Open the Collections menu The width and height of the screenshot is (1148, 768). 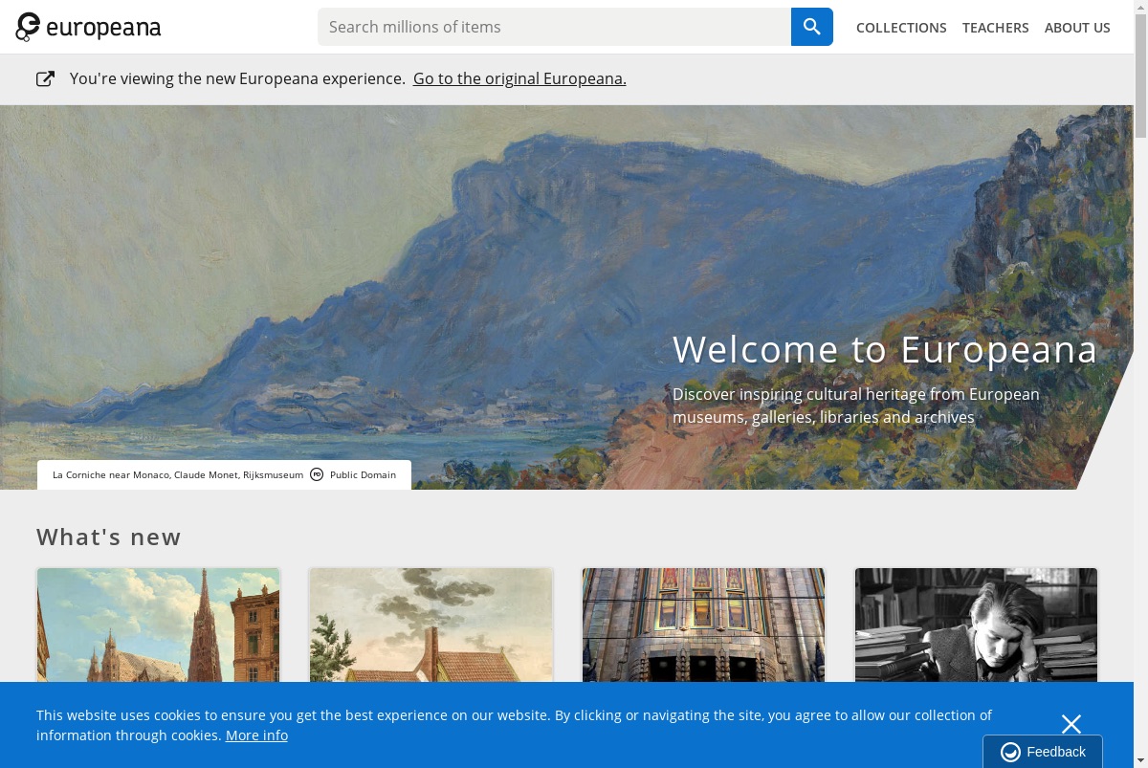tap(901, 28)
